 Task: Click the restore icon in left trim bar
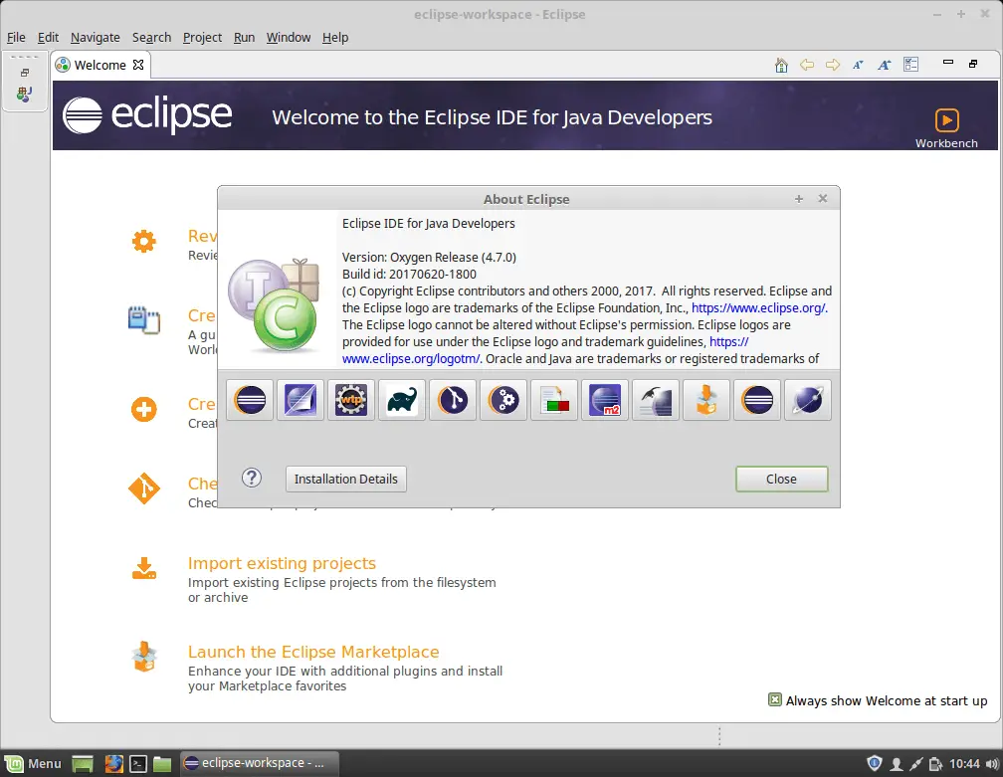pos(25,73)
